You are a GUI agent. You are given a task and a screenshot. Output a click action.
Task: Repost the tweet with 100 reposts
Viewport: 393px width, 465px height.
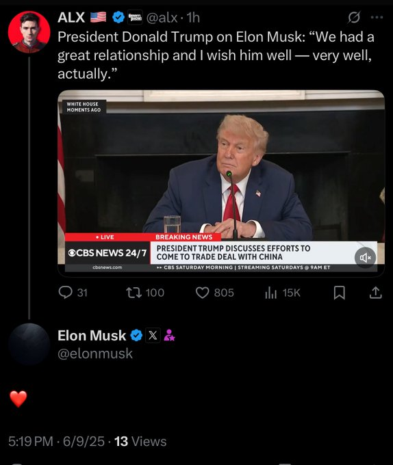coord(145,293)
